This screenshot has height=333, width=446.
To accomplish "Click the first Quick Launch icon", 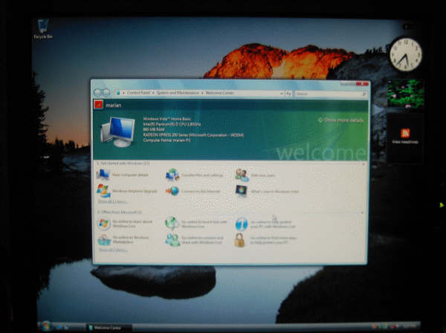I will 60,327.
